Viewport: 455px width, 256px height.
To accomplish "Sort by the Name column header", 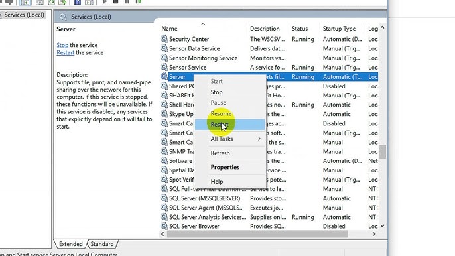I will (x=169, y=29).
